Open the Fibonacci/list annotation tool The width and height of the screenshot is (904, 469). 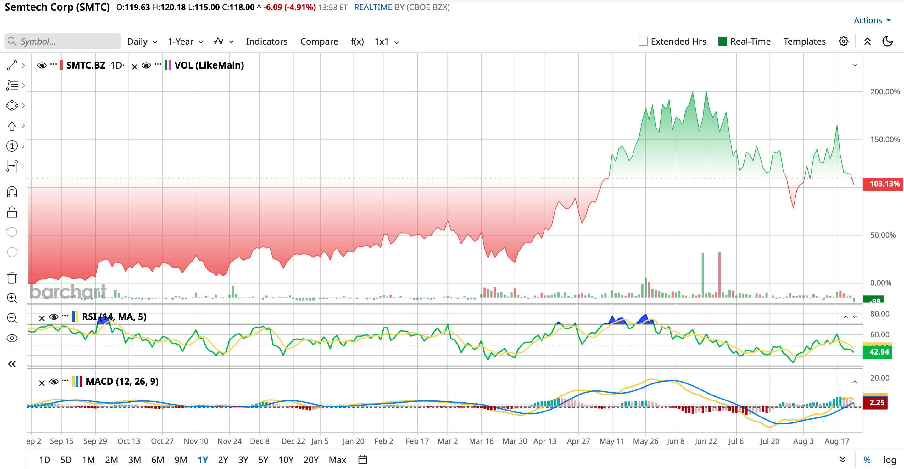pyautogui.click(x=12, y=85)
